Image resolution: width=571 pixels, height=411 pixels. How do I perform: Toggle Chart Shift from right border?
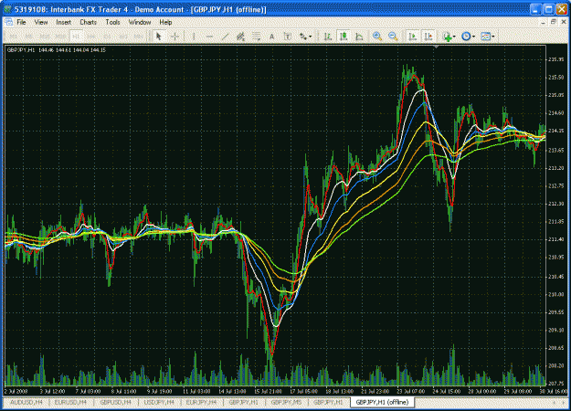click(428, 37)
